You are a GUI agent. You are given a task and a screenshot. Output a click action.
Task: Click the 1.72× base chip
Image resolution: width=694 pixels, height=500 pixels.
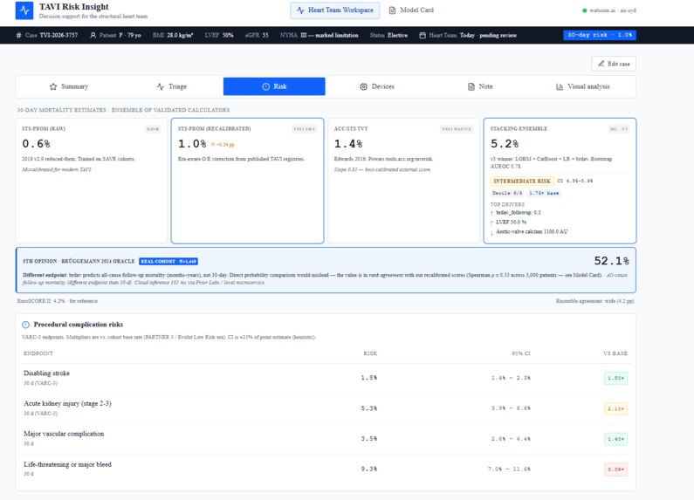coord(544,194)
